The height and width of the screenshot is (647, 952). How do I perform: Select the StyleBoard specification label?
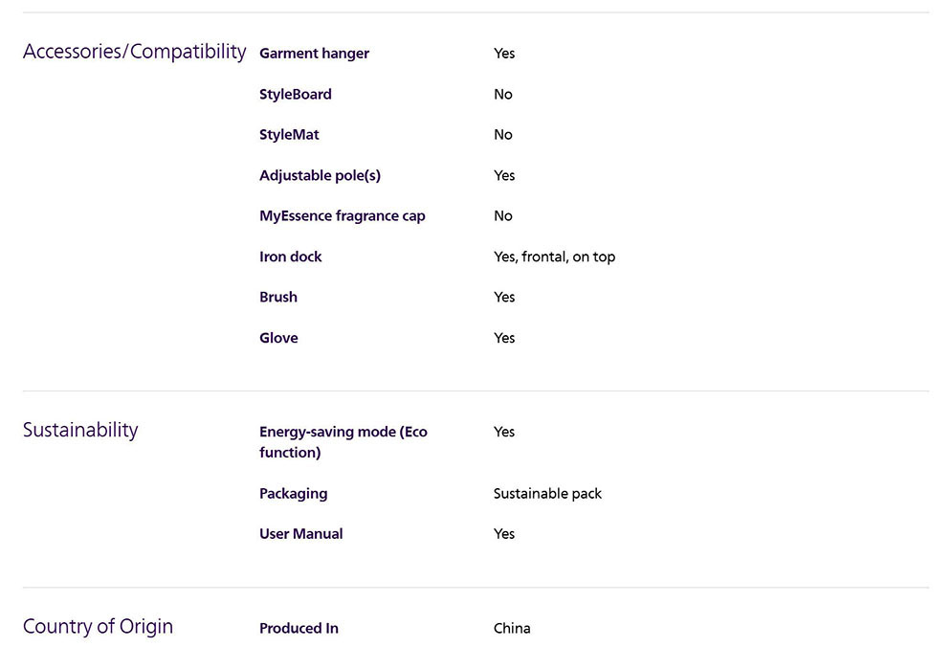click(295, 94)
